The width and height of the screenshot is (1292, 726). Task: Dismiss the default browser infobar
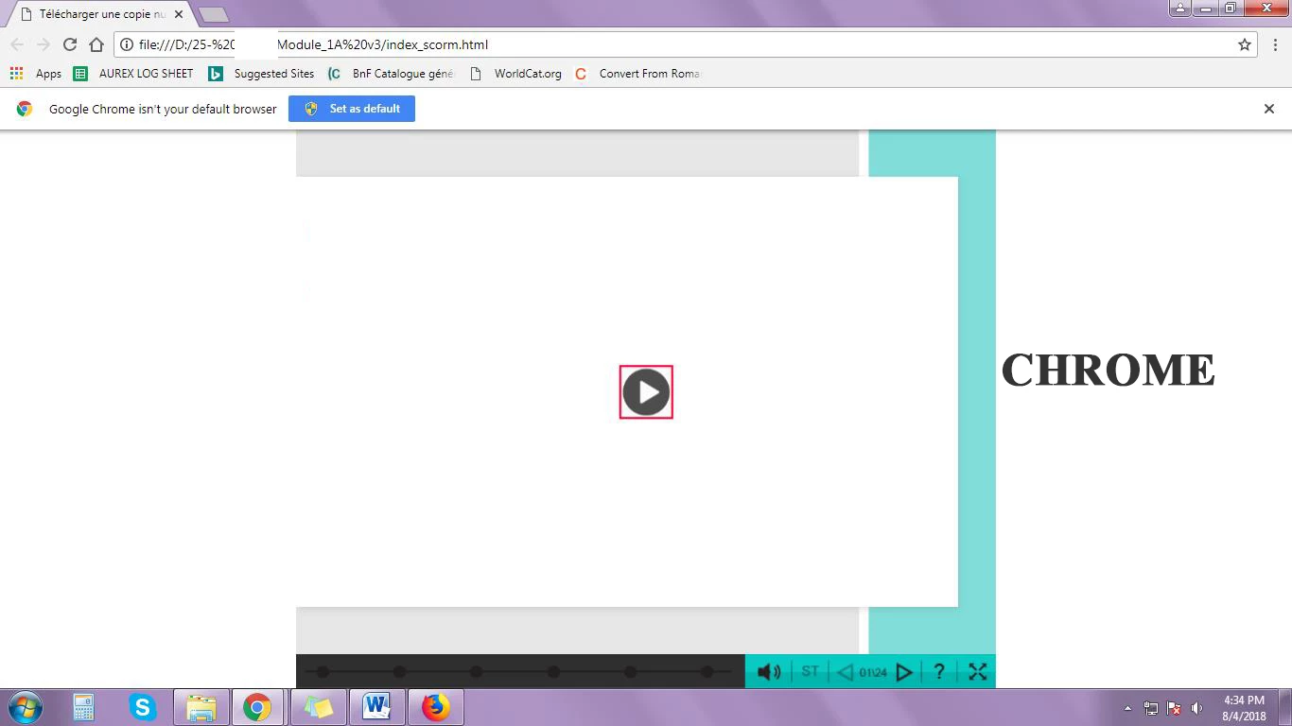1269,109
